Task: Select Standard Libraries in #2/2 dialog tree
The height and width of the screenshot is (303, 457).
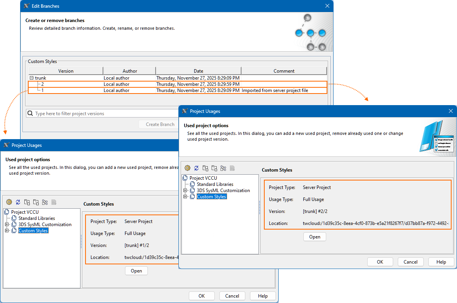Action: point(215,184)
